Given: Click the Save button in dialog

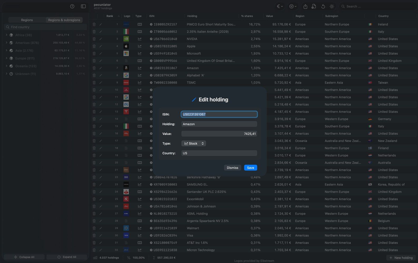Looking at the screenshot, I should [x=251, y=168].
